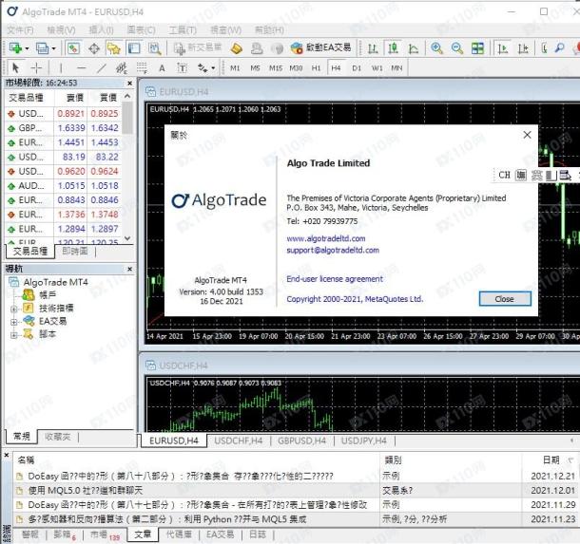
Task: Select 帳戶 in Navigator tree
Action: tap(48, 294)
